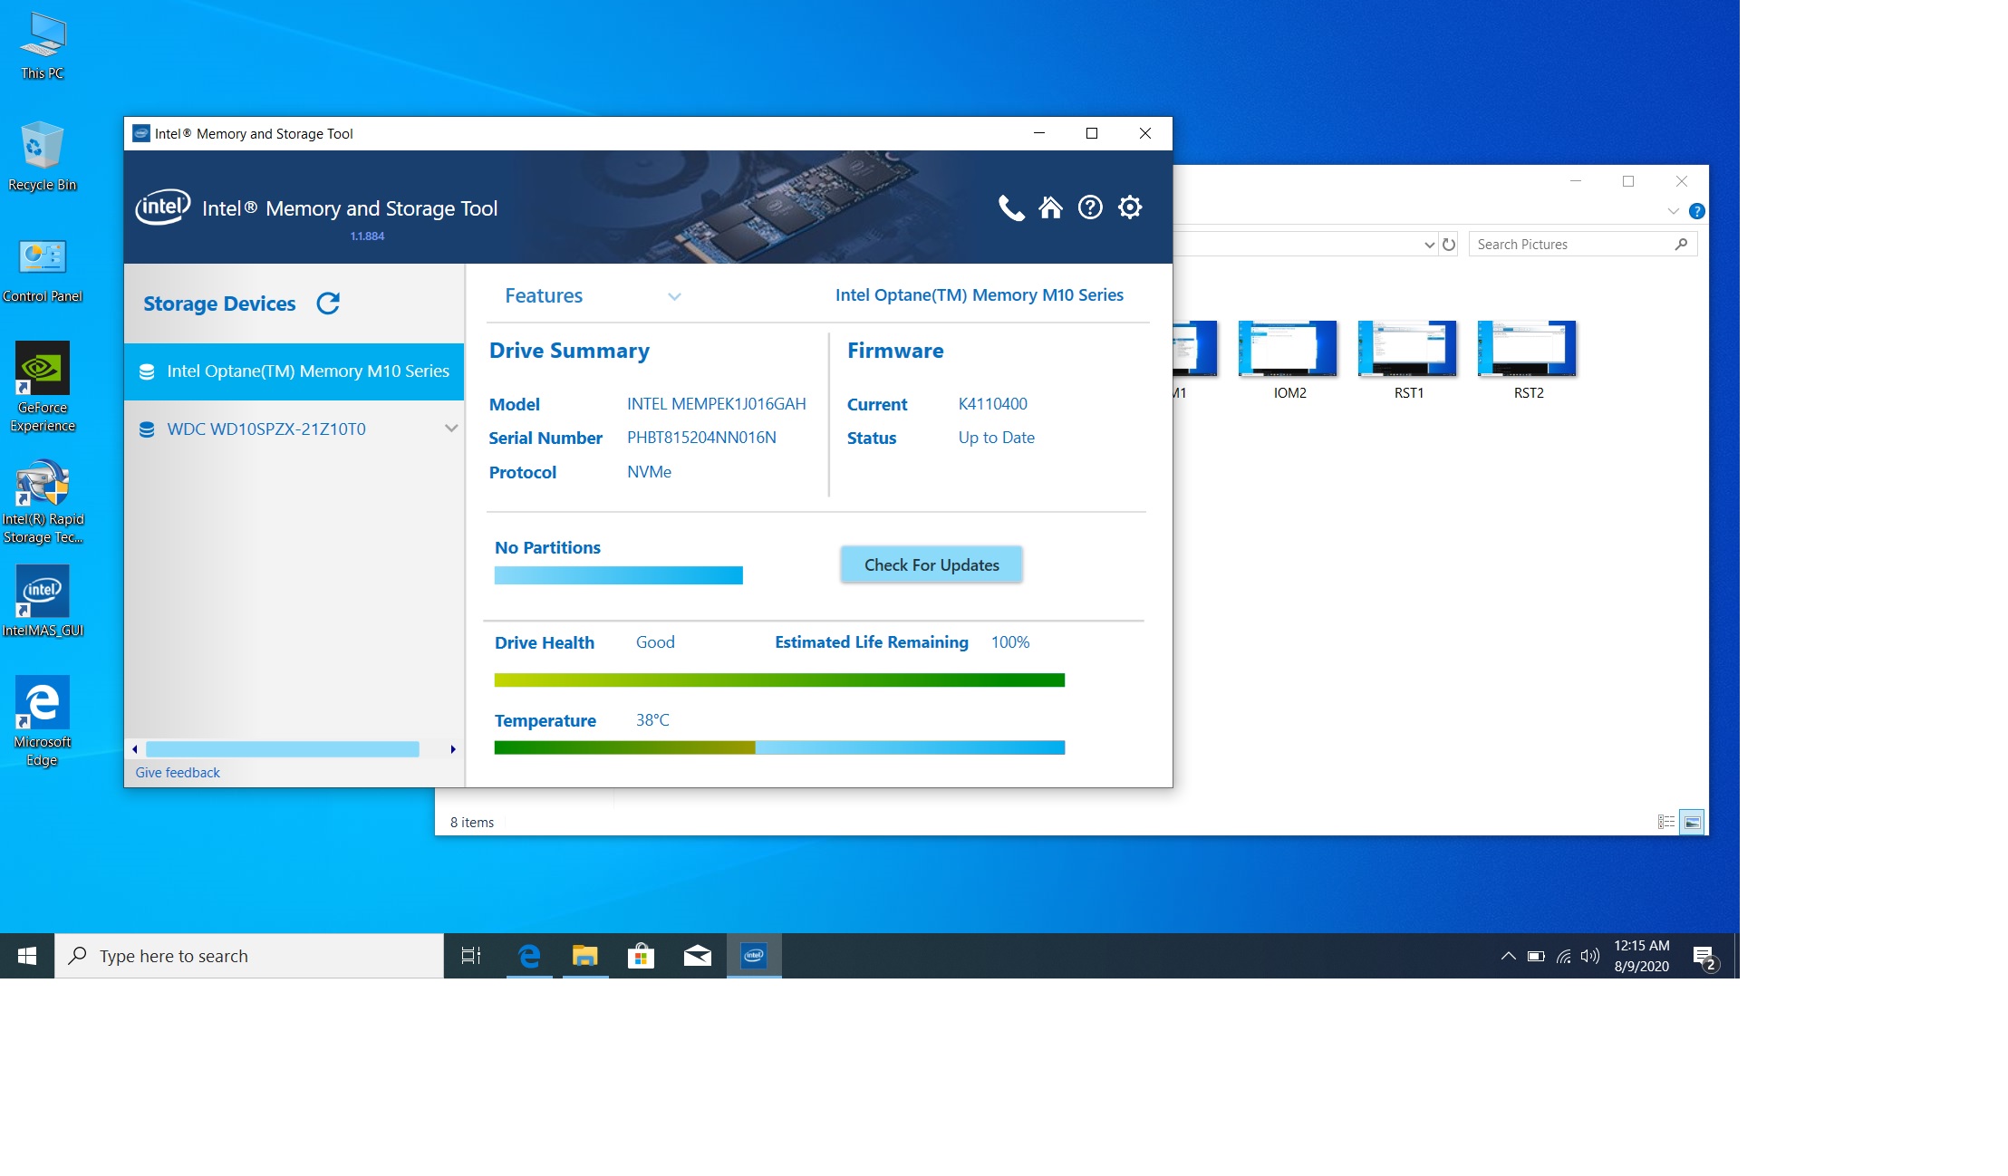Click the phone contact support icon
2008x1176 pixels.
(x=1010, y=208)
